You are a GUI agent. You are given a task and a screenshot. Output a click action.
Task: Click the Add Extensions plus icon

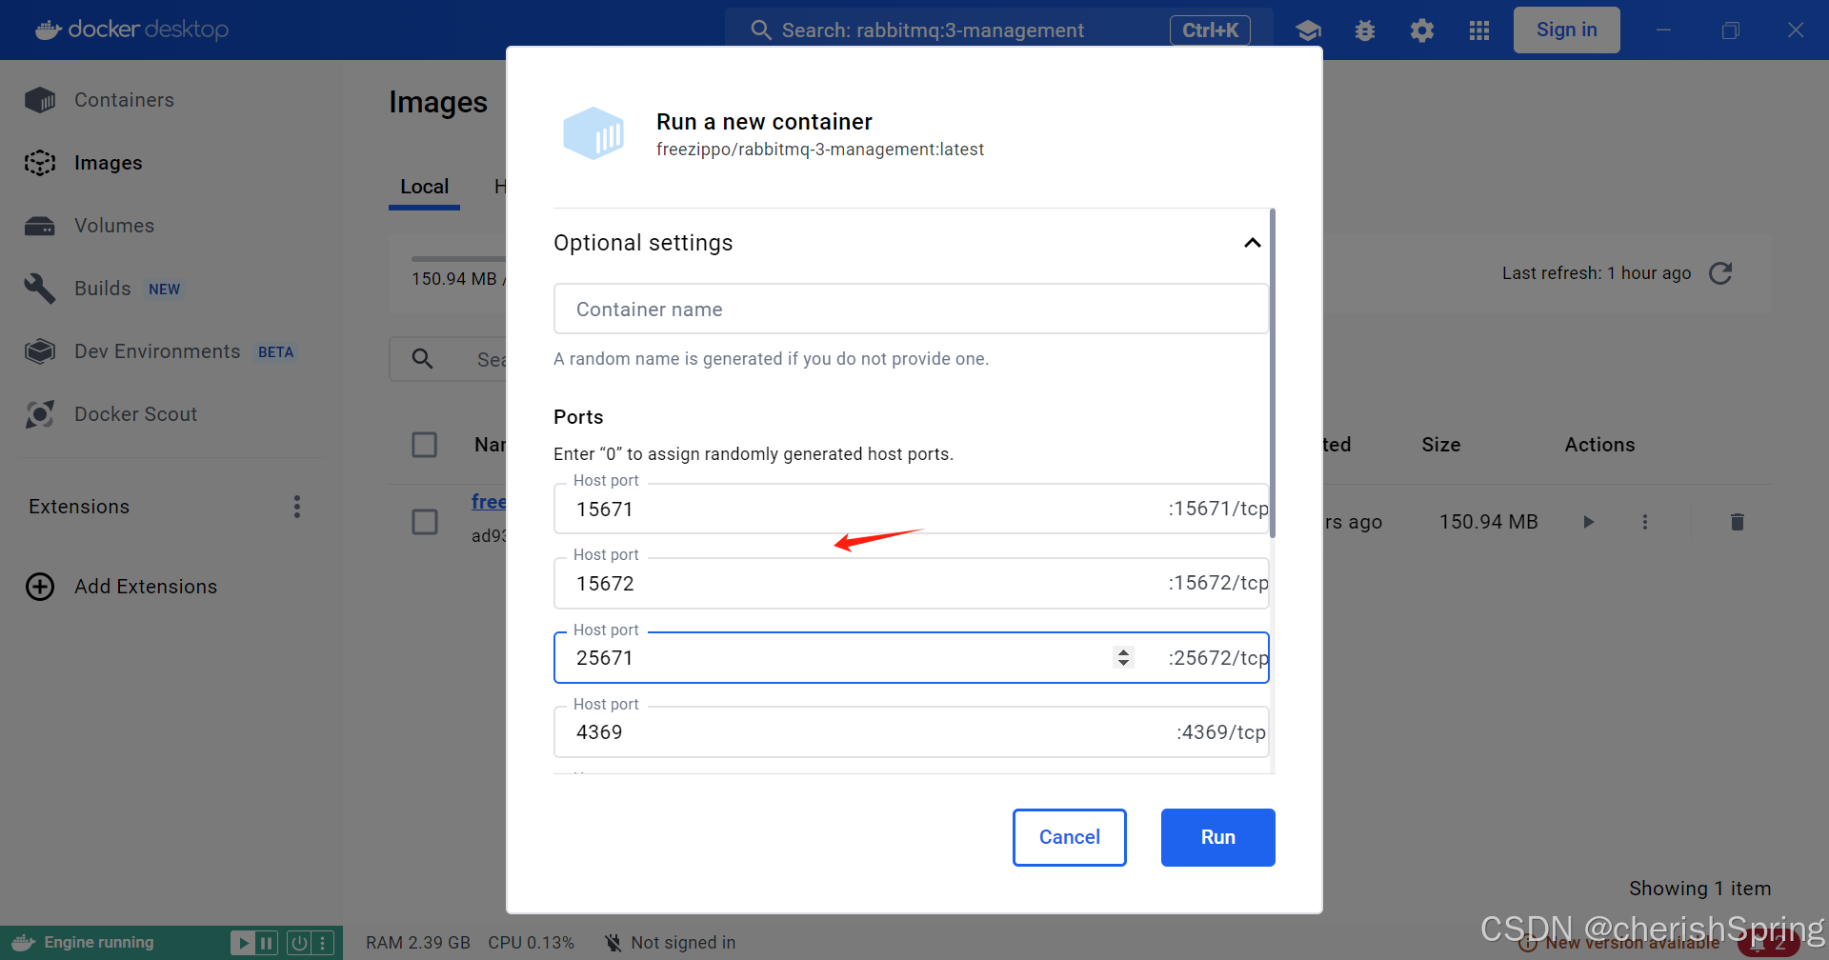click(40, 587)
